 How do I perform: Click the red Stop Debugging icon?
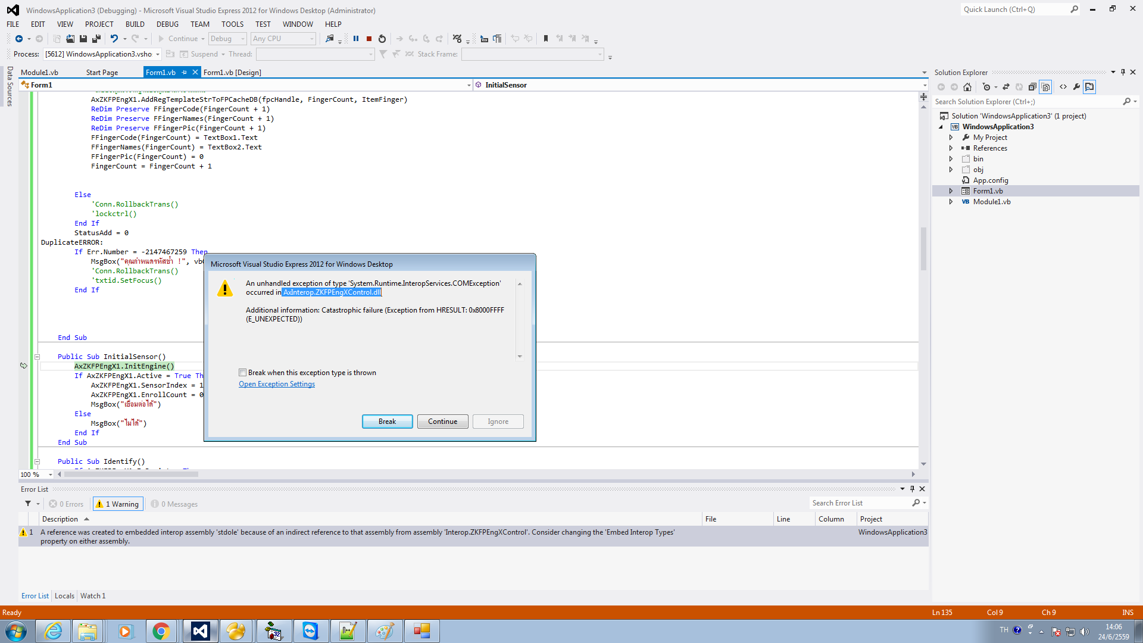tap(369, 39)
